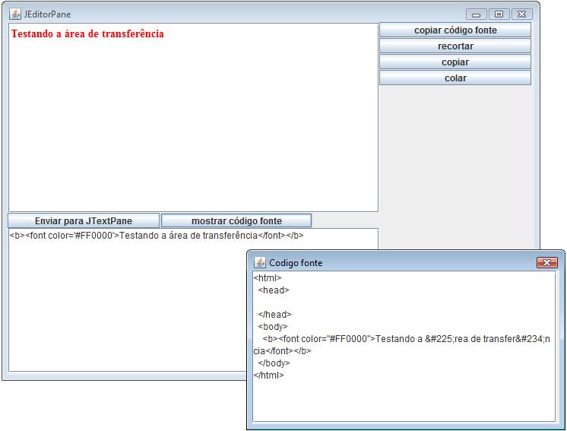Click 'Enviar para JTextPane' button

tap(84, 220)
